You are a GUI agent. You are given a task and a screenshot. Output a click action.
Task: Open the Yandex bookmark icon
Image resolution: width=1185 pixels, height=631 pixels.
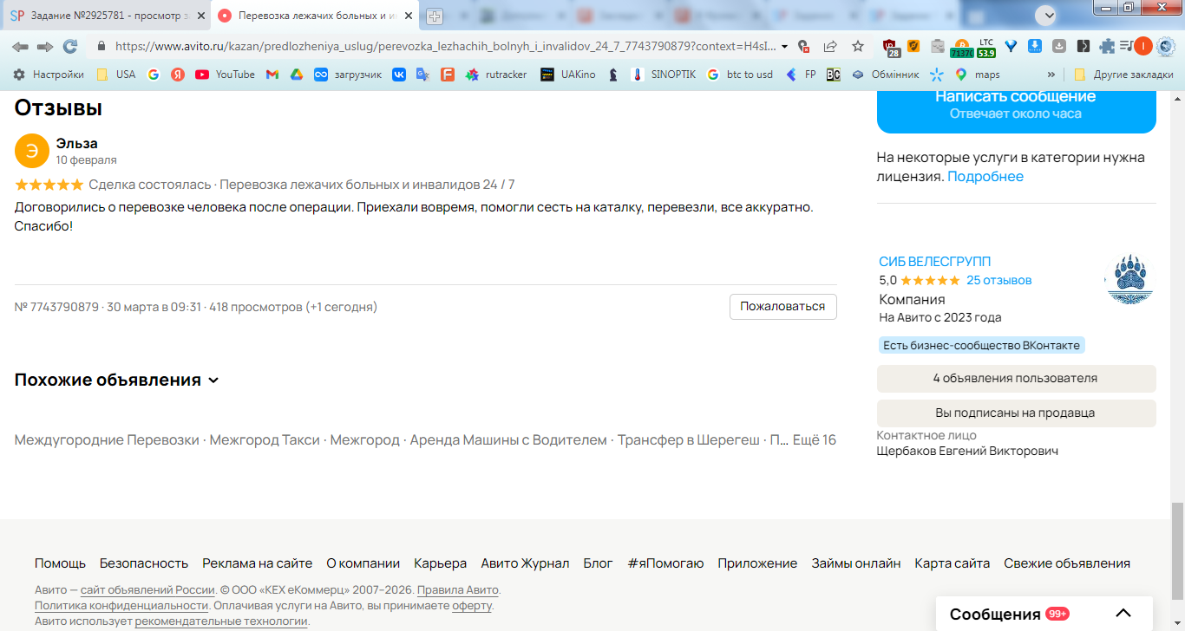pos(178,75)
